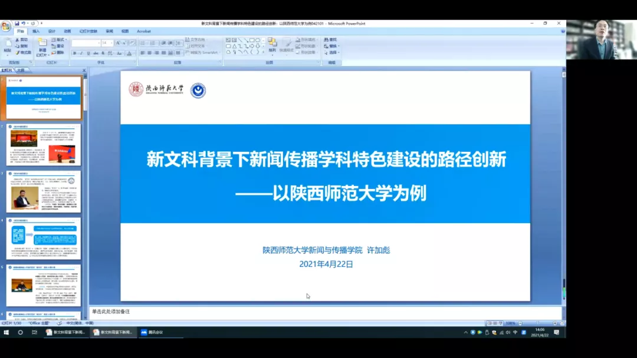Open Tencent Meeting from the taskbar
The image size is (637, 358).
tap(152, 332)
